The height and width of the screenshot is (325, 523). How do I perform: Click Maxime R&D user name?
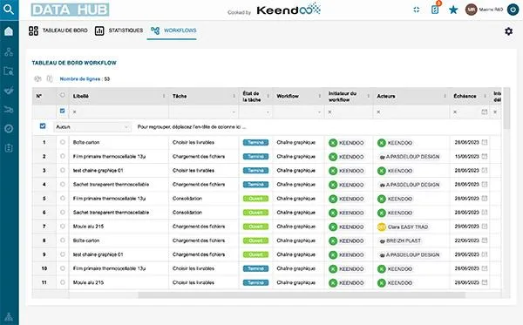click(491, 10)
